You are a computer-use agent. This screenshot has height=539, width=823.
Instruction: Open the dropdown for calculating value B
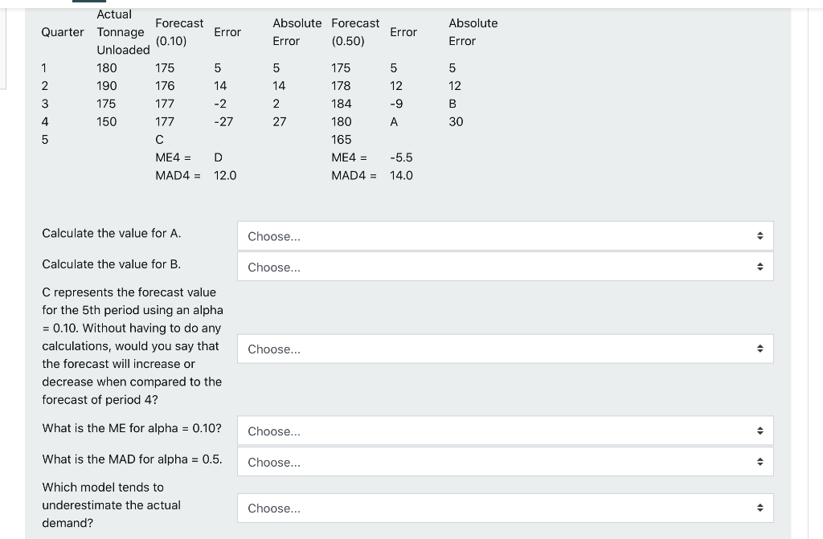tap(505, 267)
